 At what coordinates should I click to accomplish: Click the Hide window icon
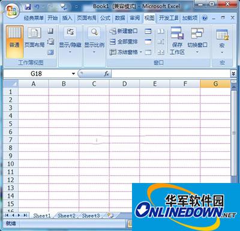click(x=148, y=41)
